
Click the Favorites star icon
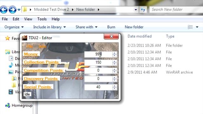pos(8,38)
